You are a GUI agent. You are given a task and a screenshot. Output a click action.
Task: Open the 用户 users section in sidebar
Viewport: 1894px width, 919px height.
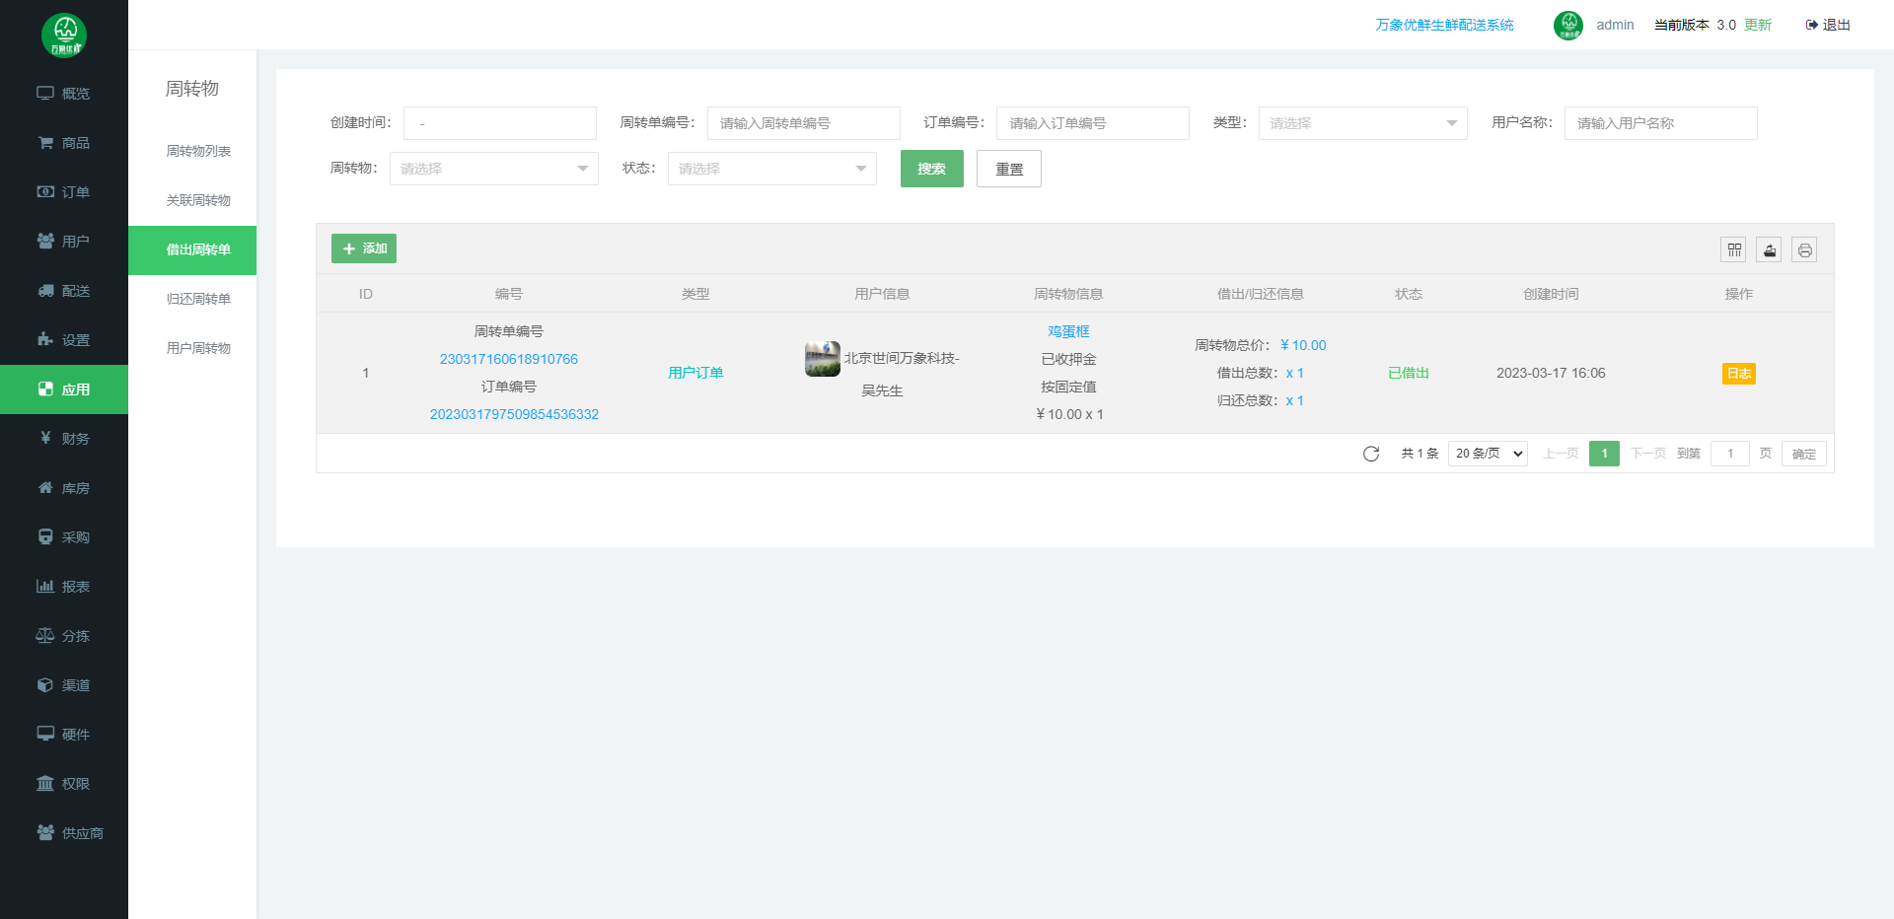[64, 242]
